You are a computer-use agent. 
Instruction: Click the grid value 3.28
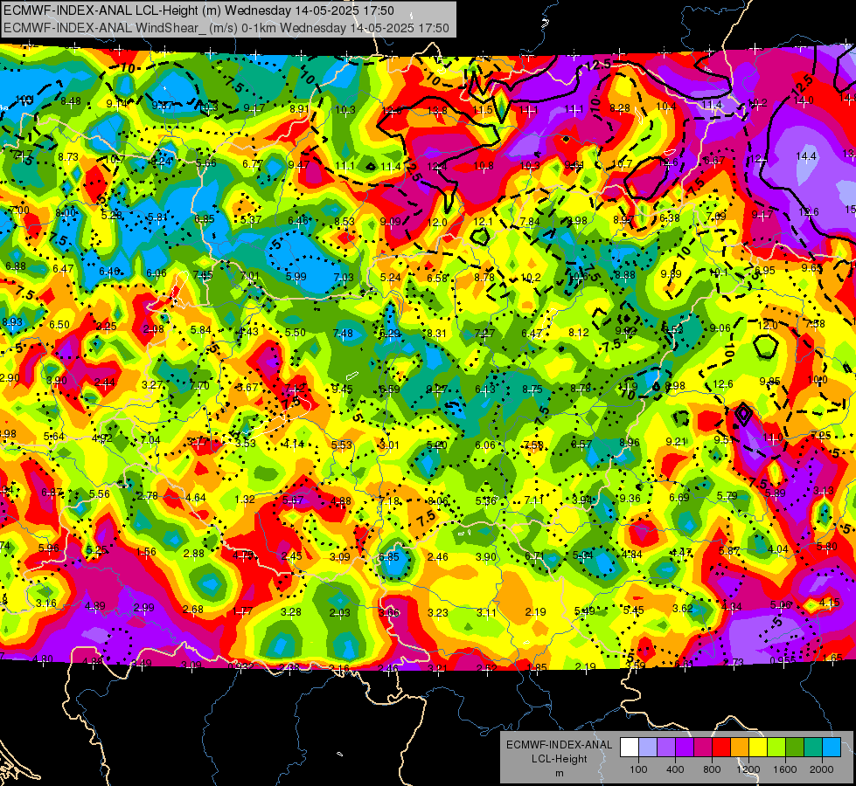[291, 612]
